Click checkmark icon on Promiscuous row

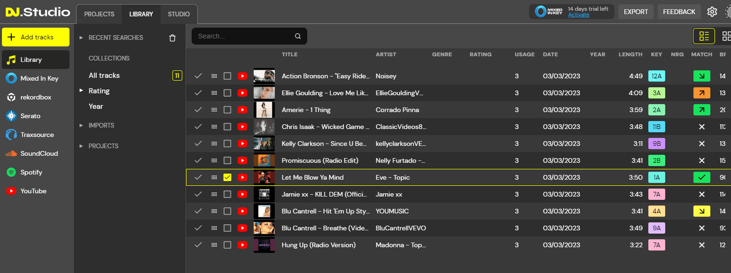[198, 160]
